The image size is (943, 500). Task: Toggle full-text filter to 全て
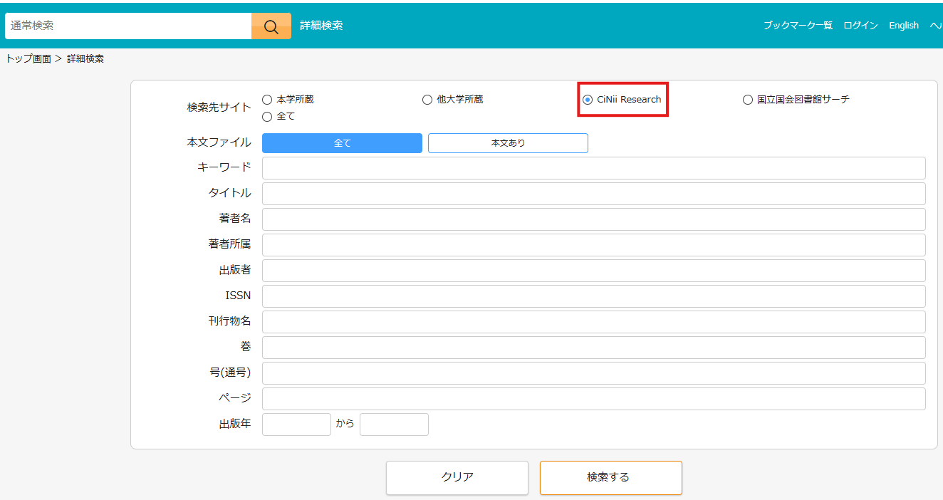(342, 143)
